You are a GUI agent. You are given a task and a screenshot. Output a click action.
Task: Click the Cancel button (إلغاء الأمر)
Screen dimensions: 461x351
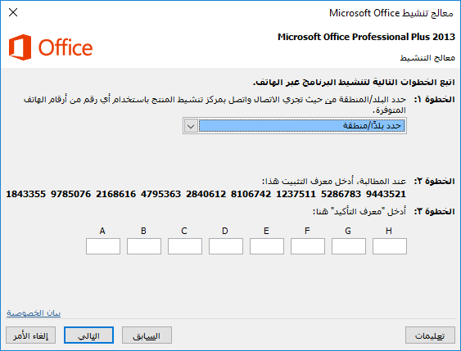click(x=30, y=335)
